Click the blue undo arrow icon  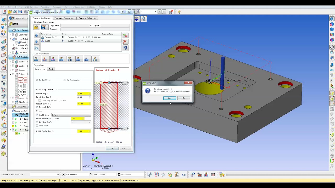coord(125,48)
